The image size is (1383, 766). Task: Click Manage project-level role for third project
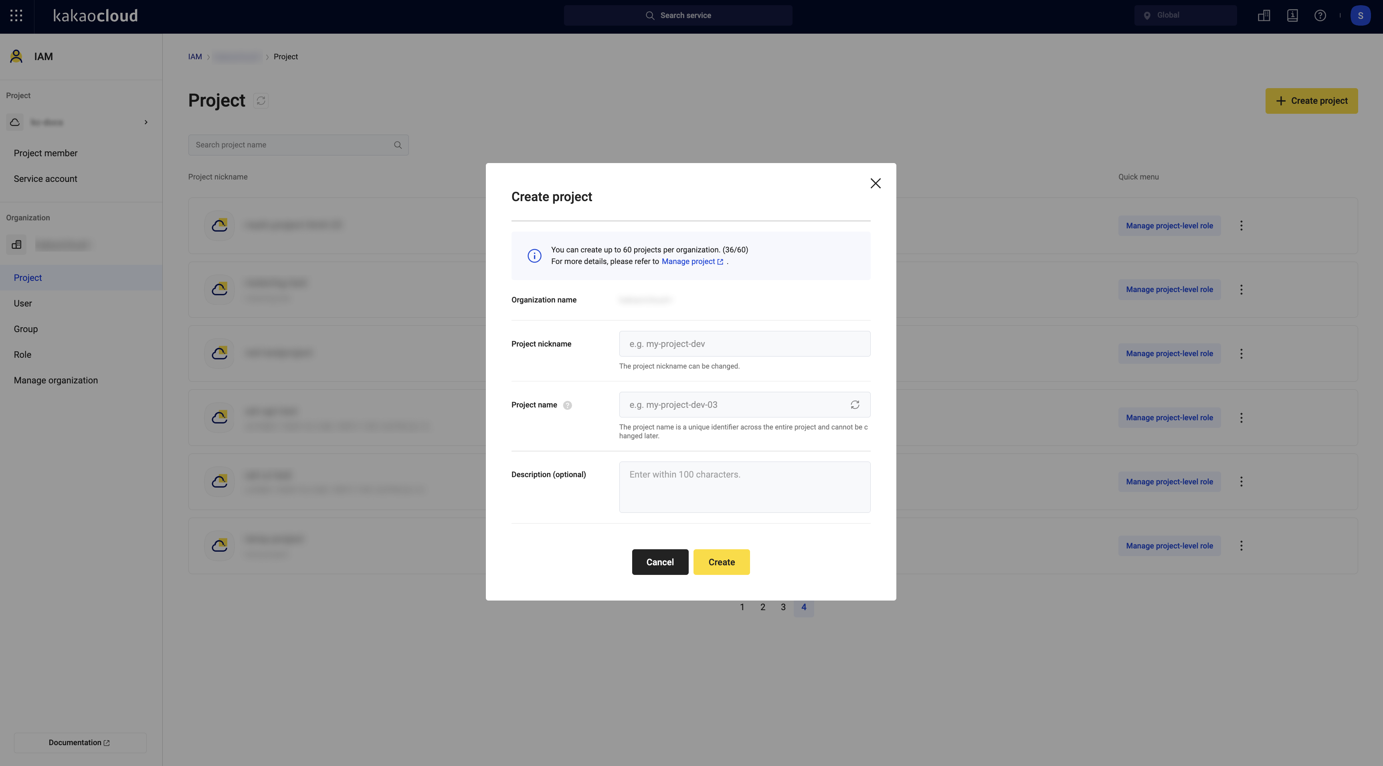1169,353
